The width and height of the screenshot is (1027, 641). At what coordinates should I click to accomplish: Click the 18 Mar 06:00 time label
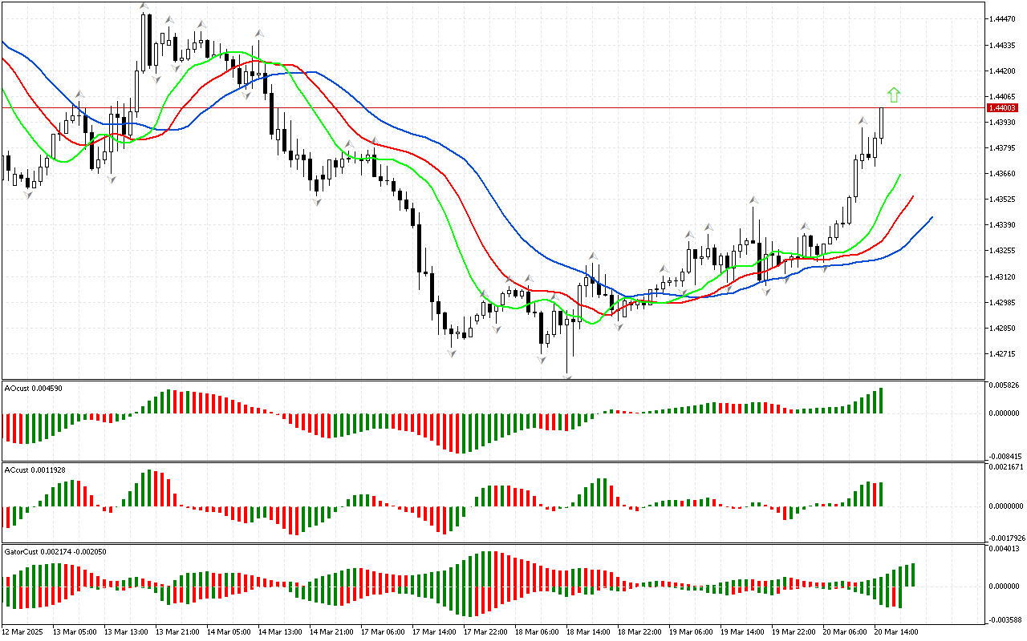(537, 631)
